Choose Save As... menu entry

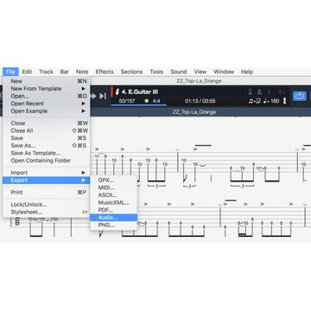[x=47, y=146]
